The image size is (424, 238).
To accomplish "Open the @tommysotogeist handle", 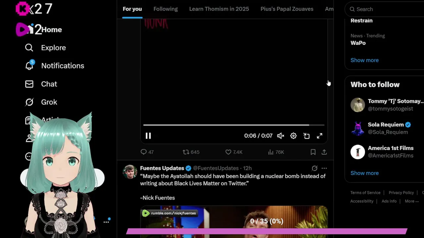I will pyautogui.click(x=391, y=109).
